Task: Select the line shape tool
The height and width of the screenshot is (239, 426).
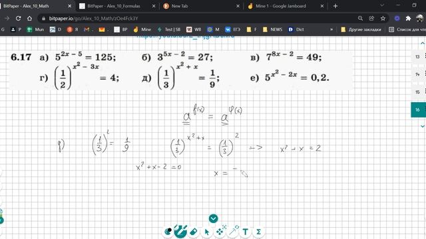Action: tap(233, 232)
